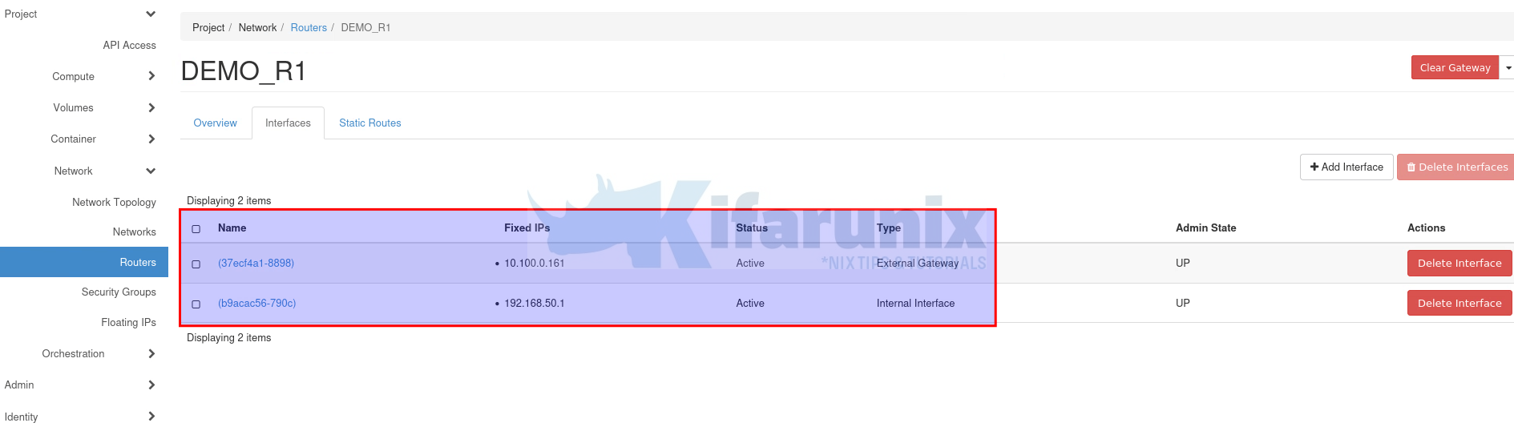Click the Status column header

point(752,228)
